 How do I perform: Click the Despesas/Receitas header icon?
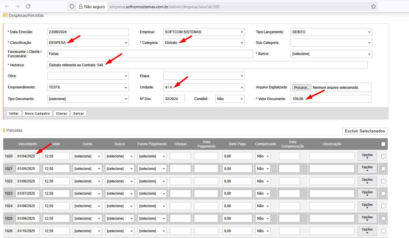point(5,15)
